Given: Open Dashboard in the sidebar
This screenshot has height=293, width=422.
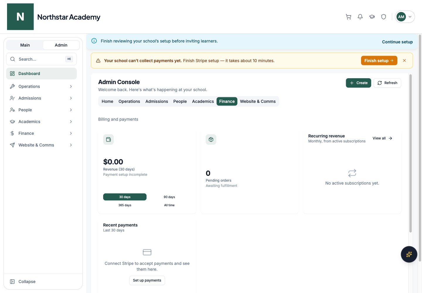Looking at the screenshot, I should [41, 74].
